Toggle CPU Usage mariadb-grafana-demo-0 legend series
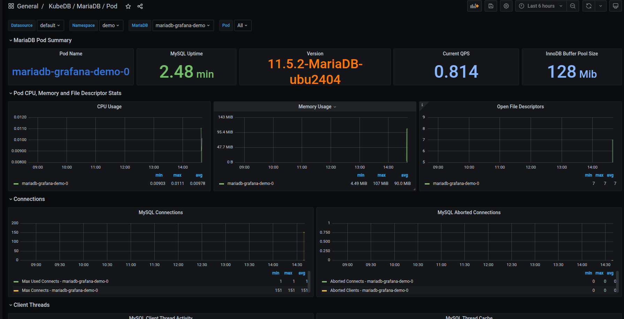The height and width of the screenshot is (319, 624). (45, 184)
